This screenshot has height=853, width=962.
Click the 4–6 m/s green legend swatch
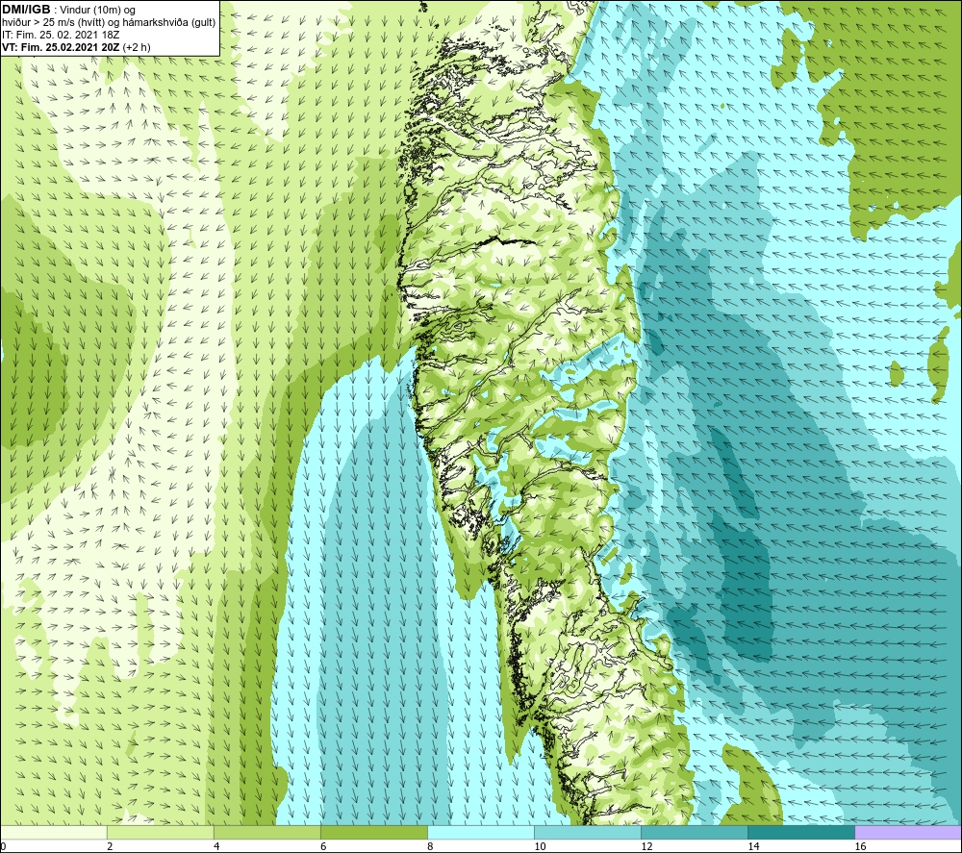tap(266, 832)
